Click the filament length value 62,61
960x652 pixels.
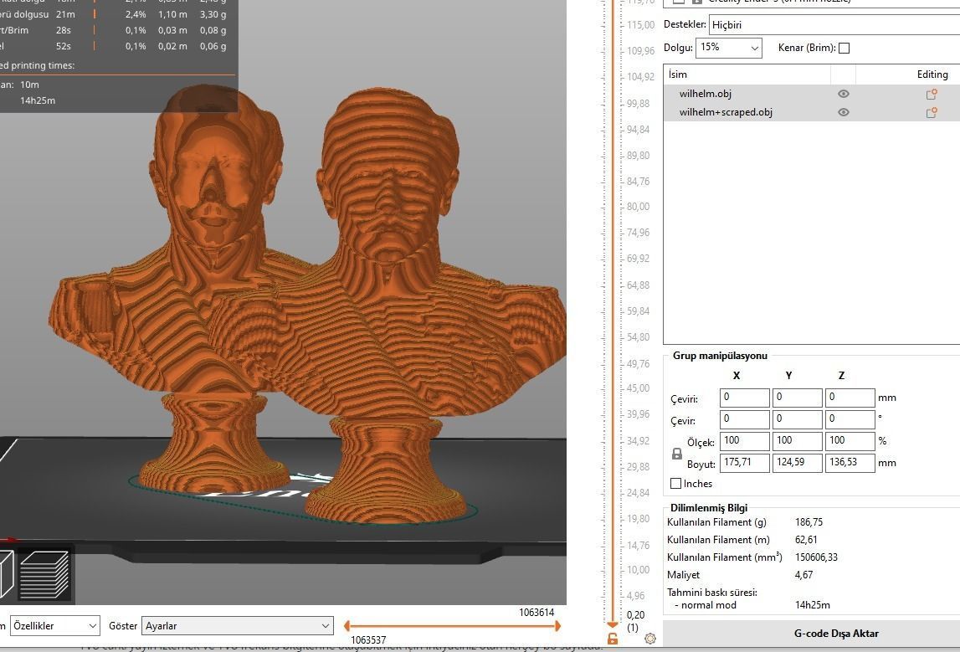coord(806,540)
